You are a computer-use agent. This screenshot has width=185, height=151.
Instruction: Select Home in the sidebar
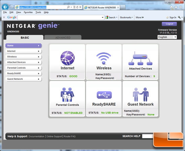click(x=24, y=46)
